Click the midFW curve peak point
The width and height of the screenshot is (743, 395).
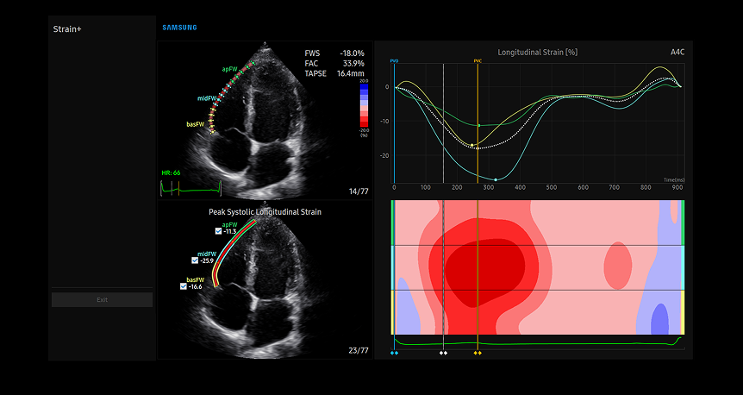[x=496, y=179]
